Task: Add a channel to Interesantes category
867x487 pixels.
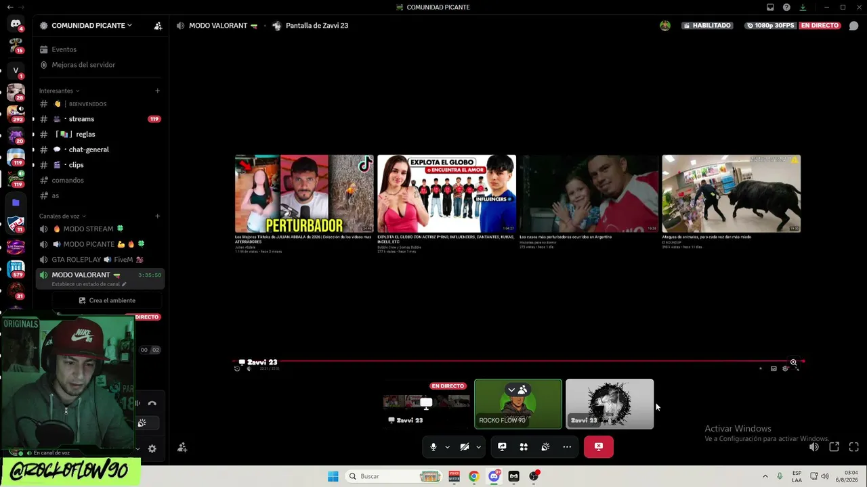Action: 158,91
